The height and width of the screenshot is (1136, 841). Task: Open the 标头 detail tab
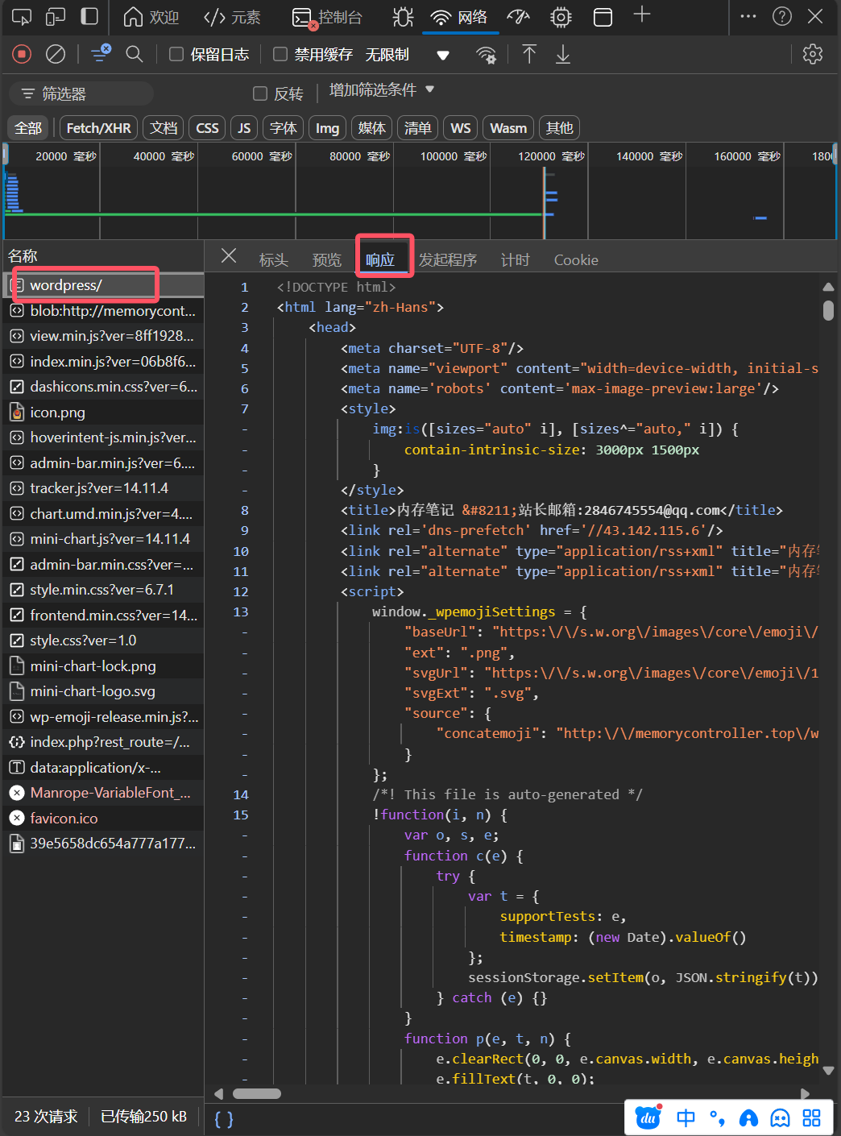(x=274, y=260)
